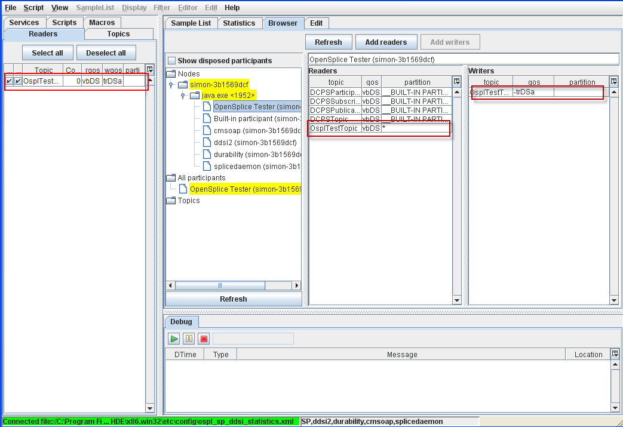The width and height of the screenshot is (623, 427).
Task: Select DCPSPublica... row in Readers table
Action: pos(380,110)
